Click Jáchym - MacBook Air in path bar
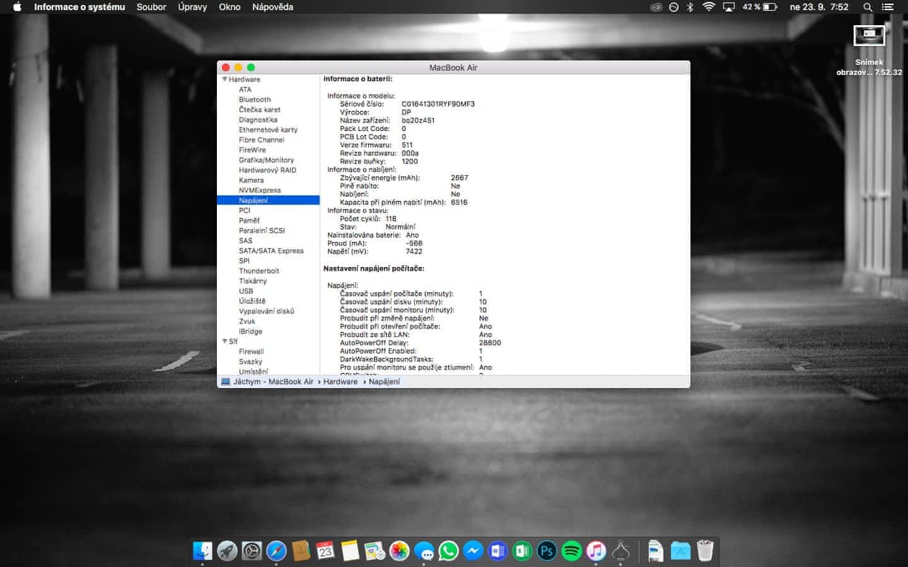 point(272,382)
